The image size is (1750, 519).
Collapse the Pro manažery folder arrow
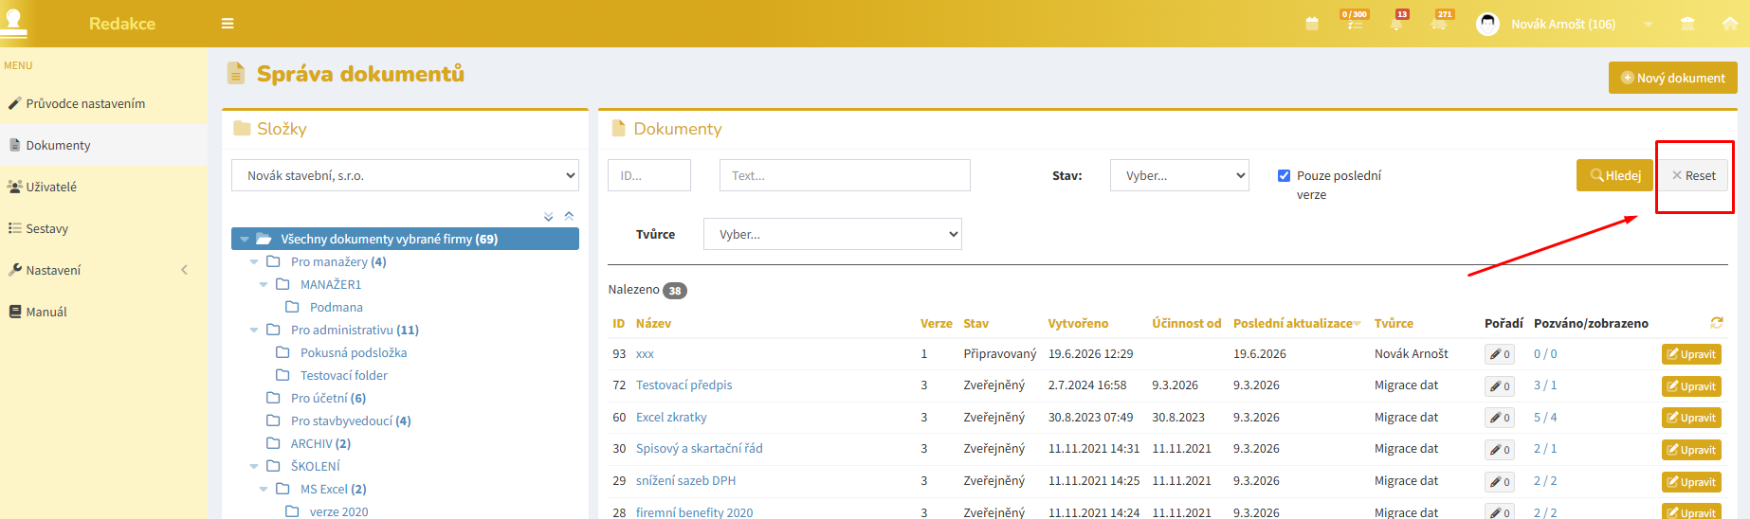(254, 262)
